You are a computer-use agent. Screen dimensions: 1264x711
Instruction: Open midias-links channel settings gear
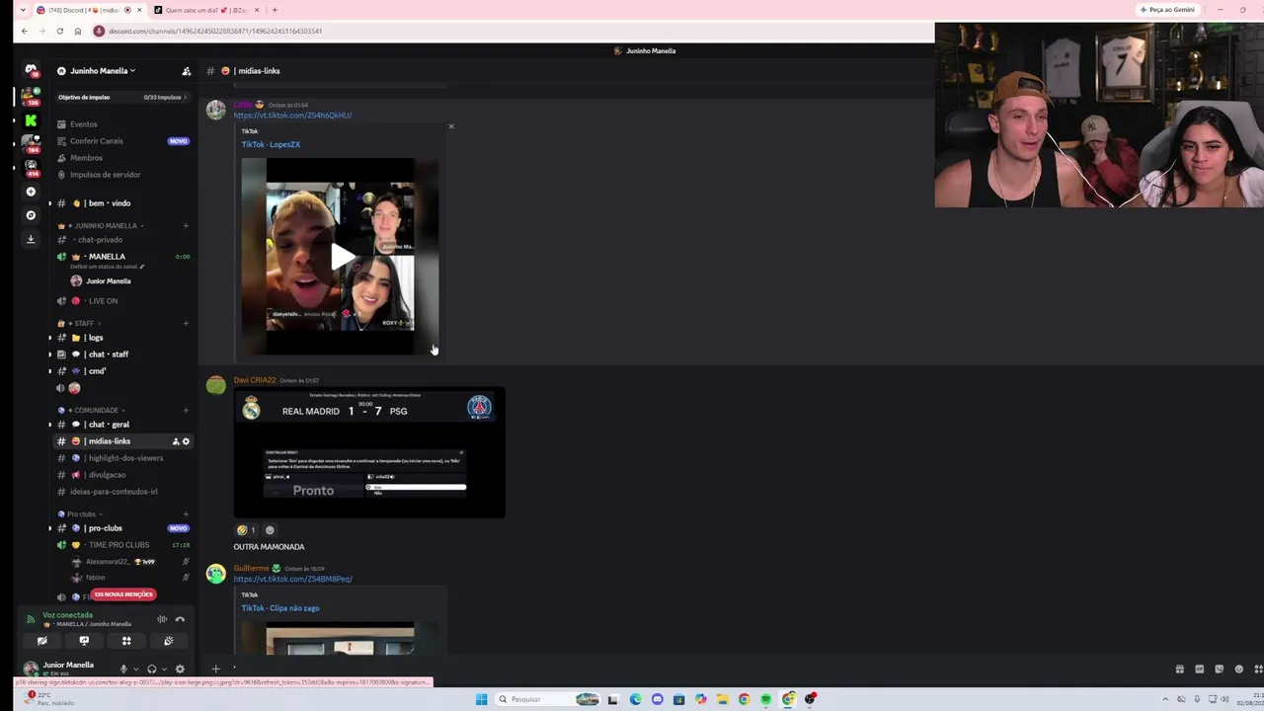(x=186, y=441)
